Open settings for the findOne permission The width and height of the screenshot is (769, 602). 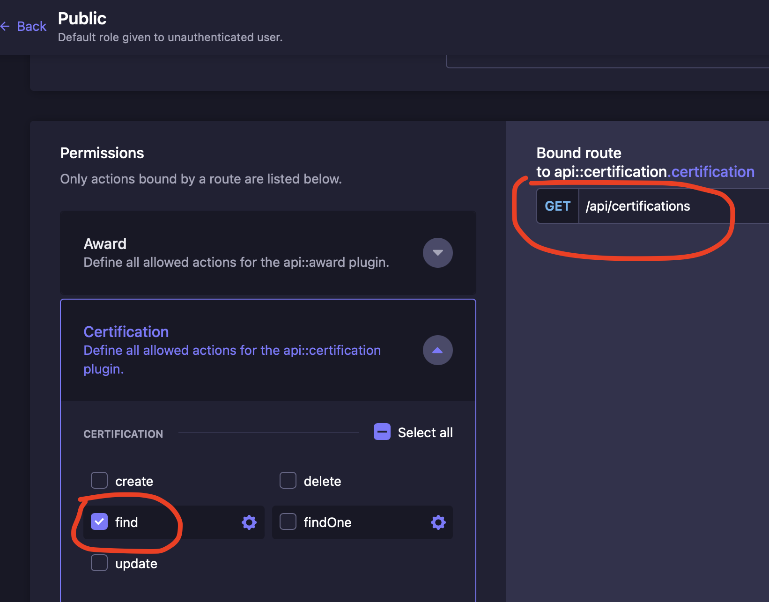(x=438, y=522)
